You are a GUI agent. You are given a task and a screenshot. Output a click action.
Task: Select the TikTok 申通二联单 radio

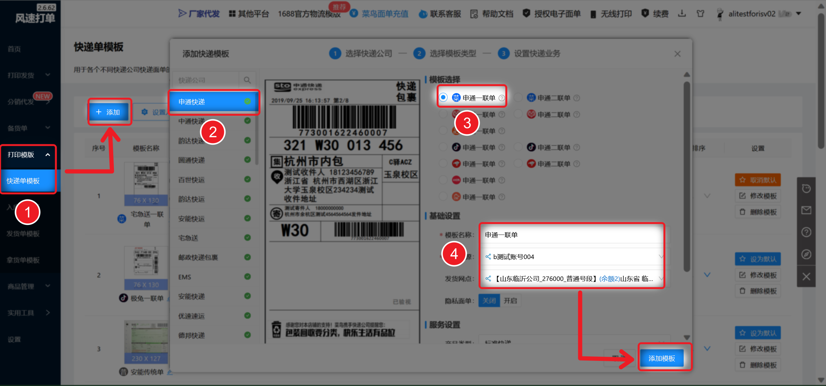click(518, 147)
